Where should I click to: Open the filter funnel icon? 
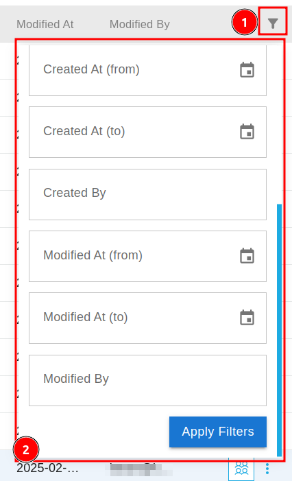point(272,23)
